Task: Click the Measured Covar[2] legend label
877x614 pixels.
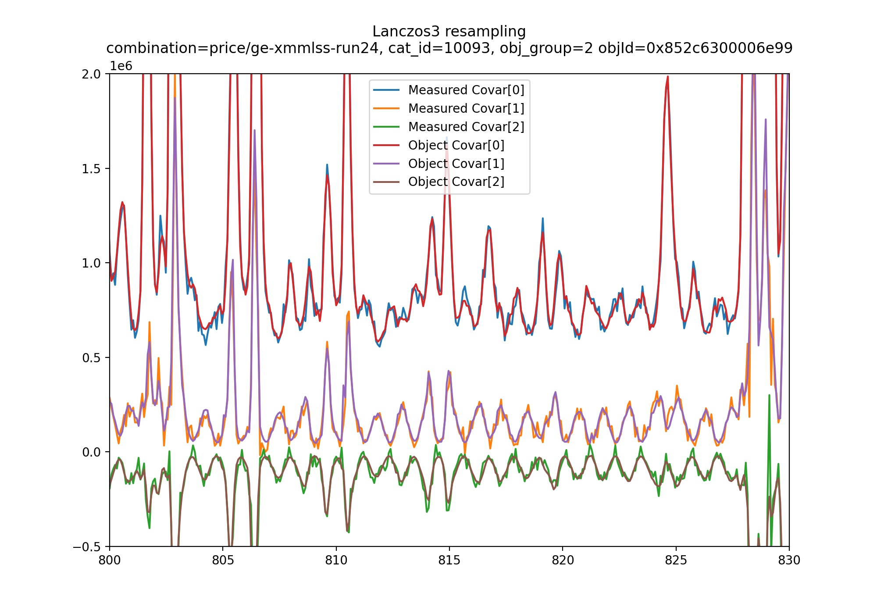Action: [466, 127]
